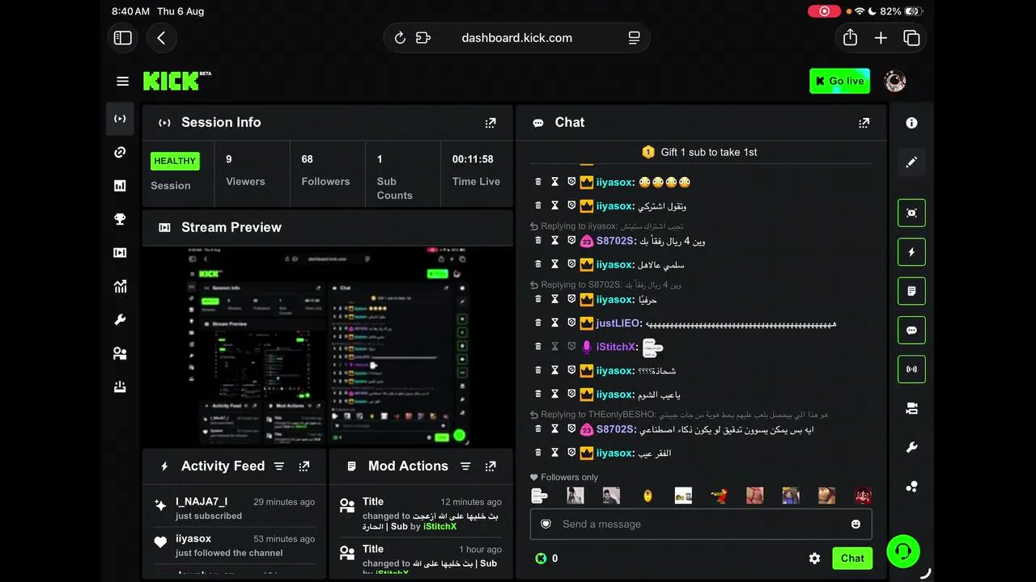Viewport: 1036px width, 582px height.
Task: Open the download tray icon in left sidebar
Action: pos(120,387)
